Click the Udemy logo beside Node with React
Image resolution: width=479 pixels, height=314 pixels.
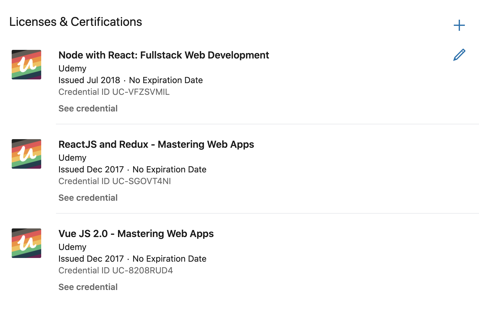coord(26,65)
